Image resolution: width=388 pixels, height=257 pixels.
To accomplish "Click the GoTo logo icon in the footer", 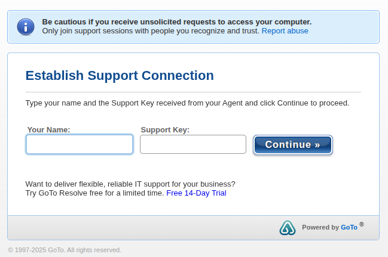I will click(288, 228).
